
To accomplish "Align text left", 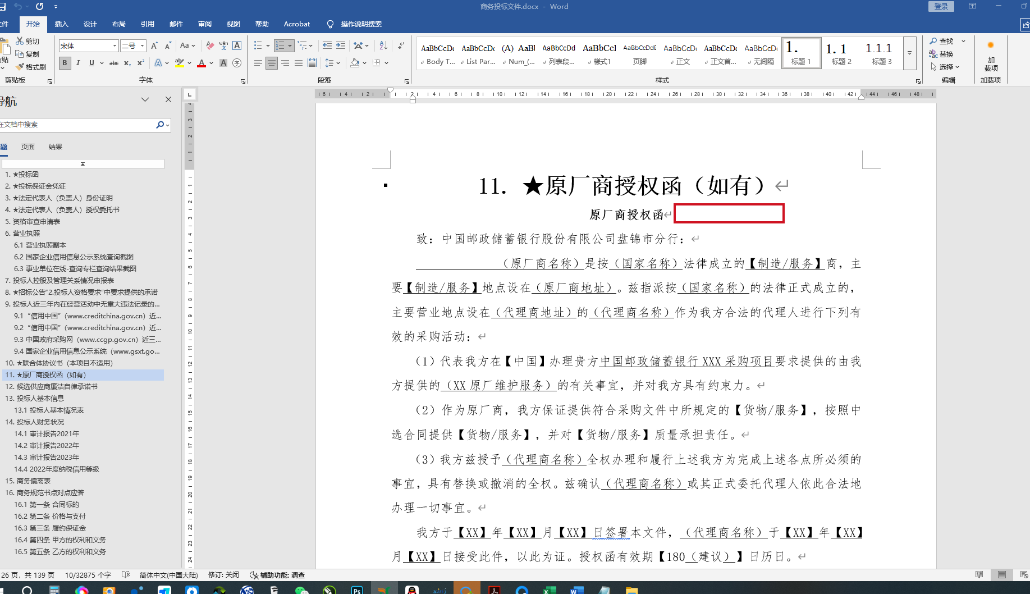I will click(258, 63).
